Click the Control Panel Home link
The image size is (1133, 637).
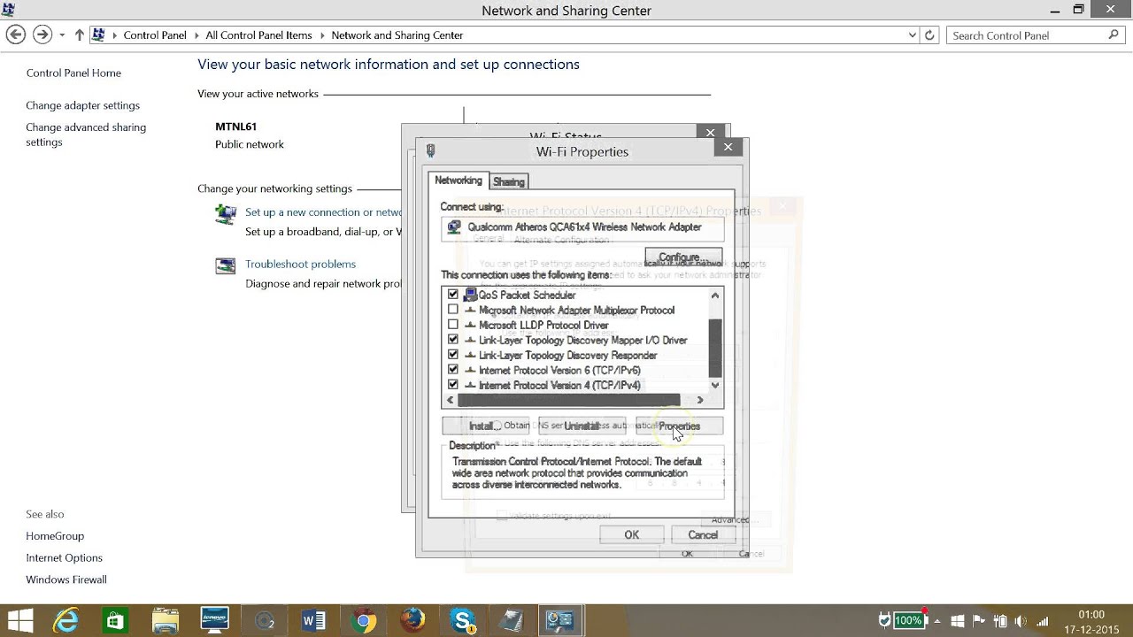(73, 73)
